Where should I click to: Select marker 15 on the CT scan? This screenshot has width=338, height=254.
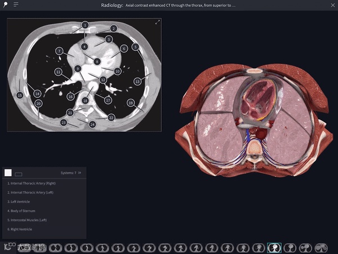click(20, 95)
